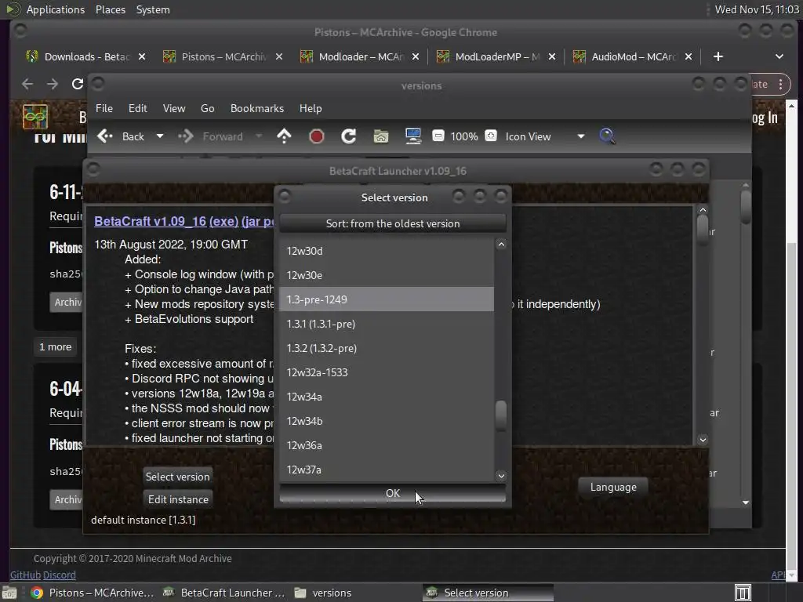The height and width of the screenshot is (602, 803).
Task: Click Forward in file manager toolbar
Action: click(x=210, y=136)
